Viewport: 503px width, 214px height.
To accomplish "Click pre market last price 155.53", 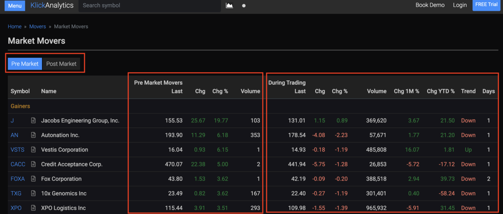I will tap(174, 121).
